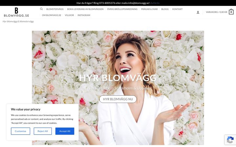This screenshot has width=236, height=147.
Task: Click the flower wall hero image
Action: point(118,88)
